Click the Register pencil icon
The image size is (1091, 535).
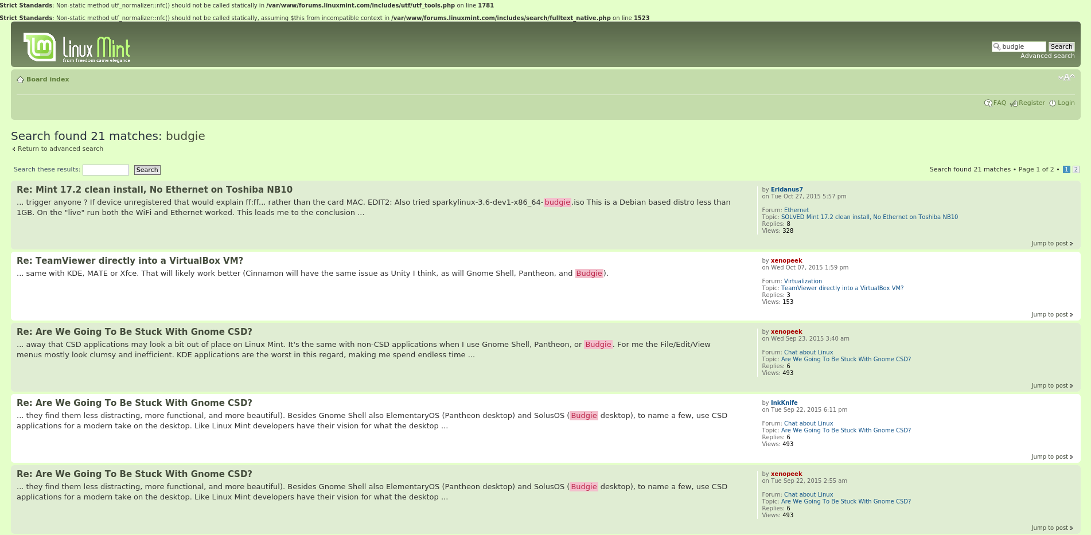pyautogui.click(x=1014, y=103)
